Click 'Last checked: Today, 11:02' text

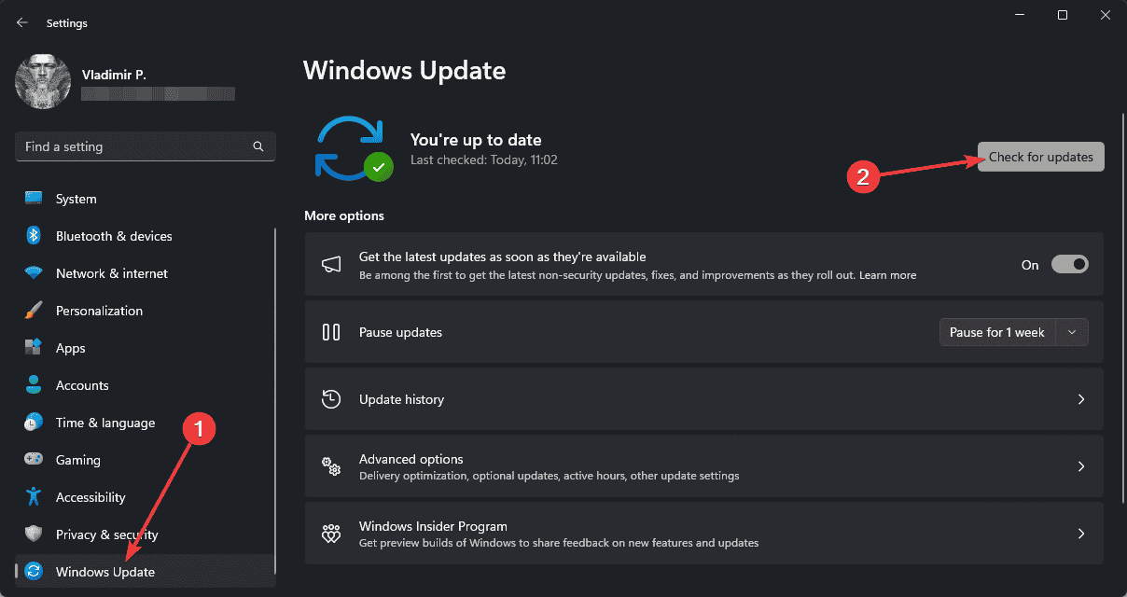[484, 160]
